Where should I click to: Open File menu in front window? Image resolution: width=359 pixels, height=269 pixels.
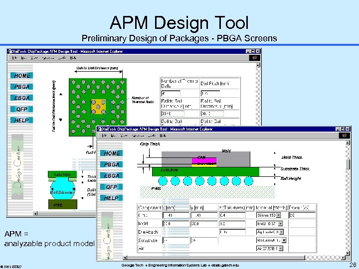(104, 135)
